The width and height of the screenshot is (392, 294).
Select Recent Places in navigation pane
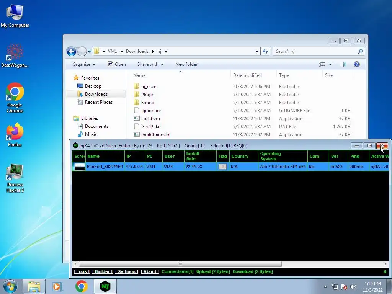95,102
